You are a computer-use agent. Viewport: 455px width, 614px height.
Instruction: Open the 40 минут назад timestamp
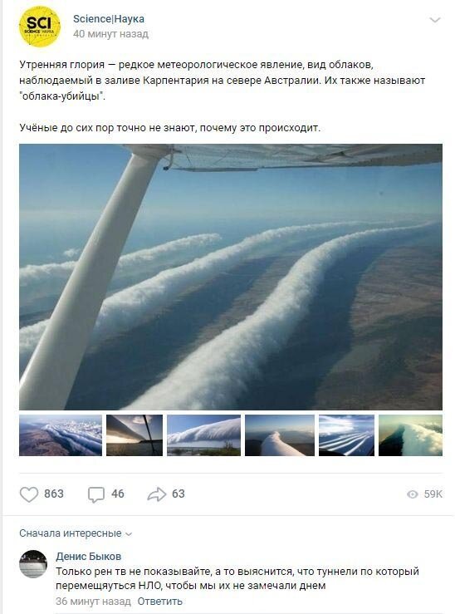coord(110,34)
